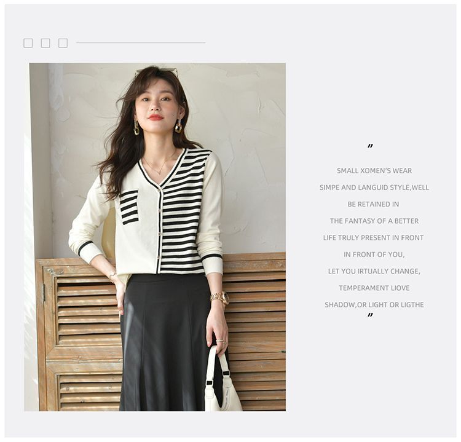Click the 'SIMPE AND LANGUID STYLE,WELL' line
Screen dimensions: 461x442
(374, 187)
